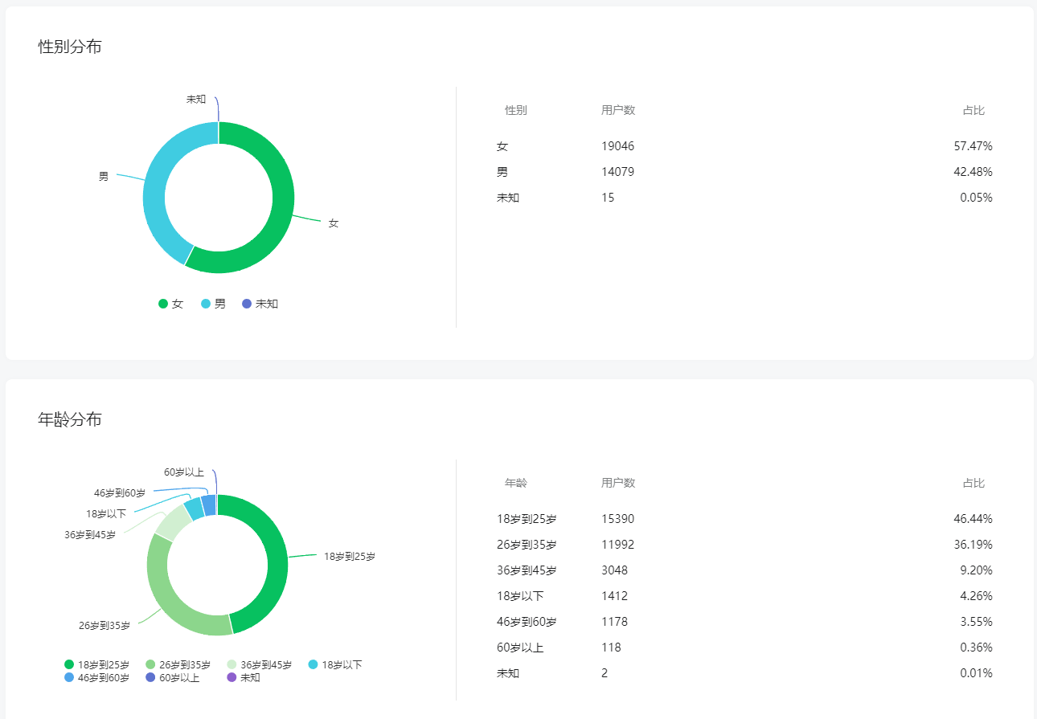
Task: Select the green 女 slice of gender donut
Action: click(x=281, y=213)
